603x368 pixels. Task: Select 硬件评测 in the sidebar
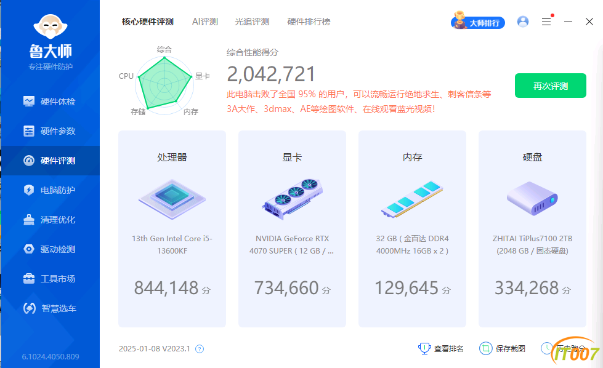click(x=50, y=161)
